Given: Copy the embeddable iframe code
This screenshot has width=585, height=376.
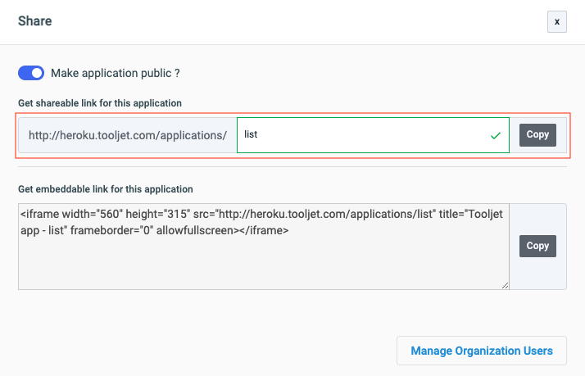Looking at the screenshot, I should 537,246.
